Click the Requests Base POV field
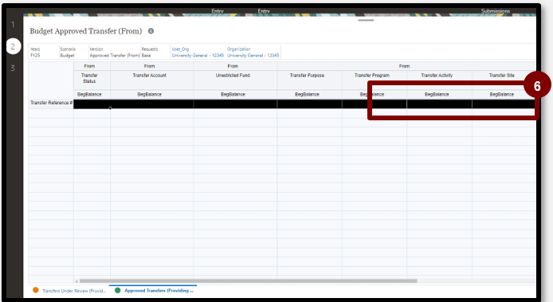 pos(150,53)
